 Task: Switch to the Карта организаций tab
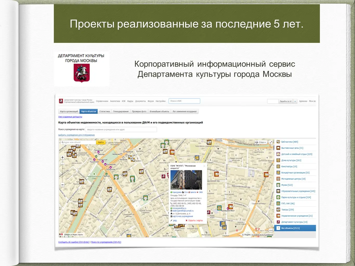tap(69, 111)
